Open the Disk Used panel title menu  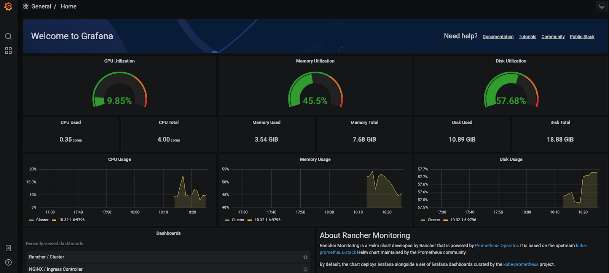click(462, 123)
